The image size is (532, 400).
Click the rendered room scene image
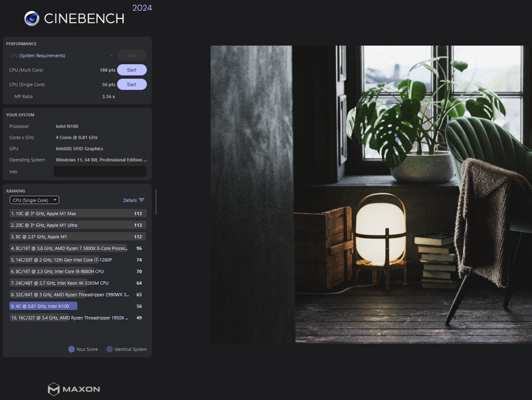(x=371, y=194)
